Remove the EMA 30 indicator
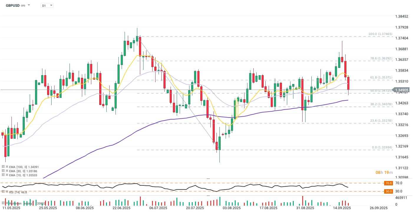 coord(7,170)
